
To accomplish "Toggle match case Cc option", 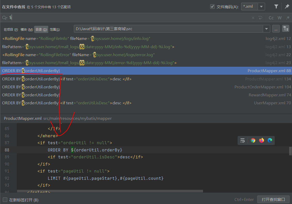I will 271,18.
